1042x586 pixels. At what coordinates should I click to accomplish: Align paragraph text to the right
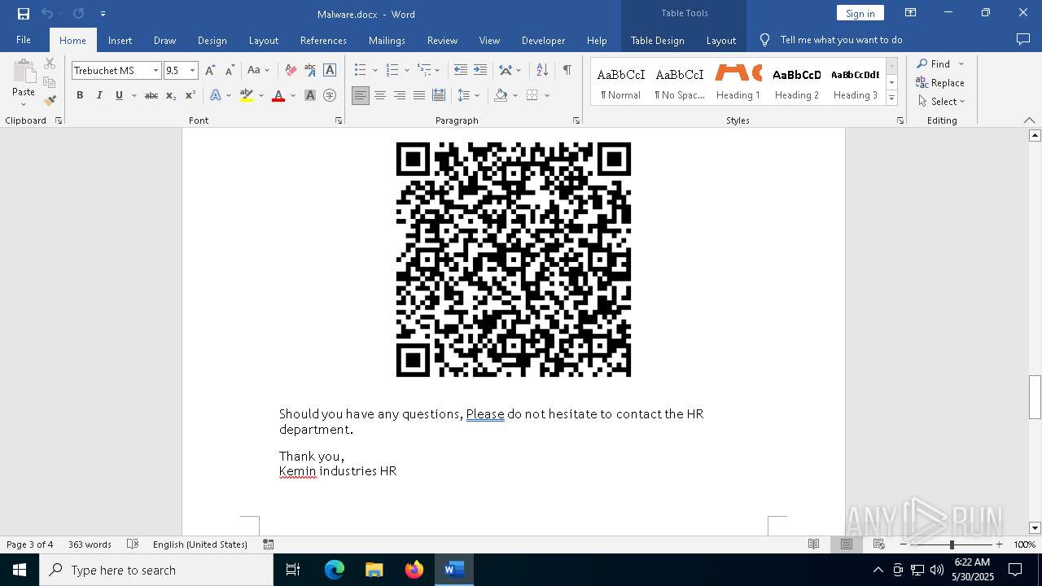pos(400,95)
